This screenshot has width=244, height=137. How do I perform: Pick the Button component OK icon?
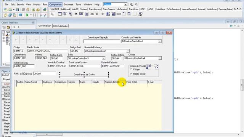92,14
